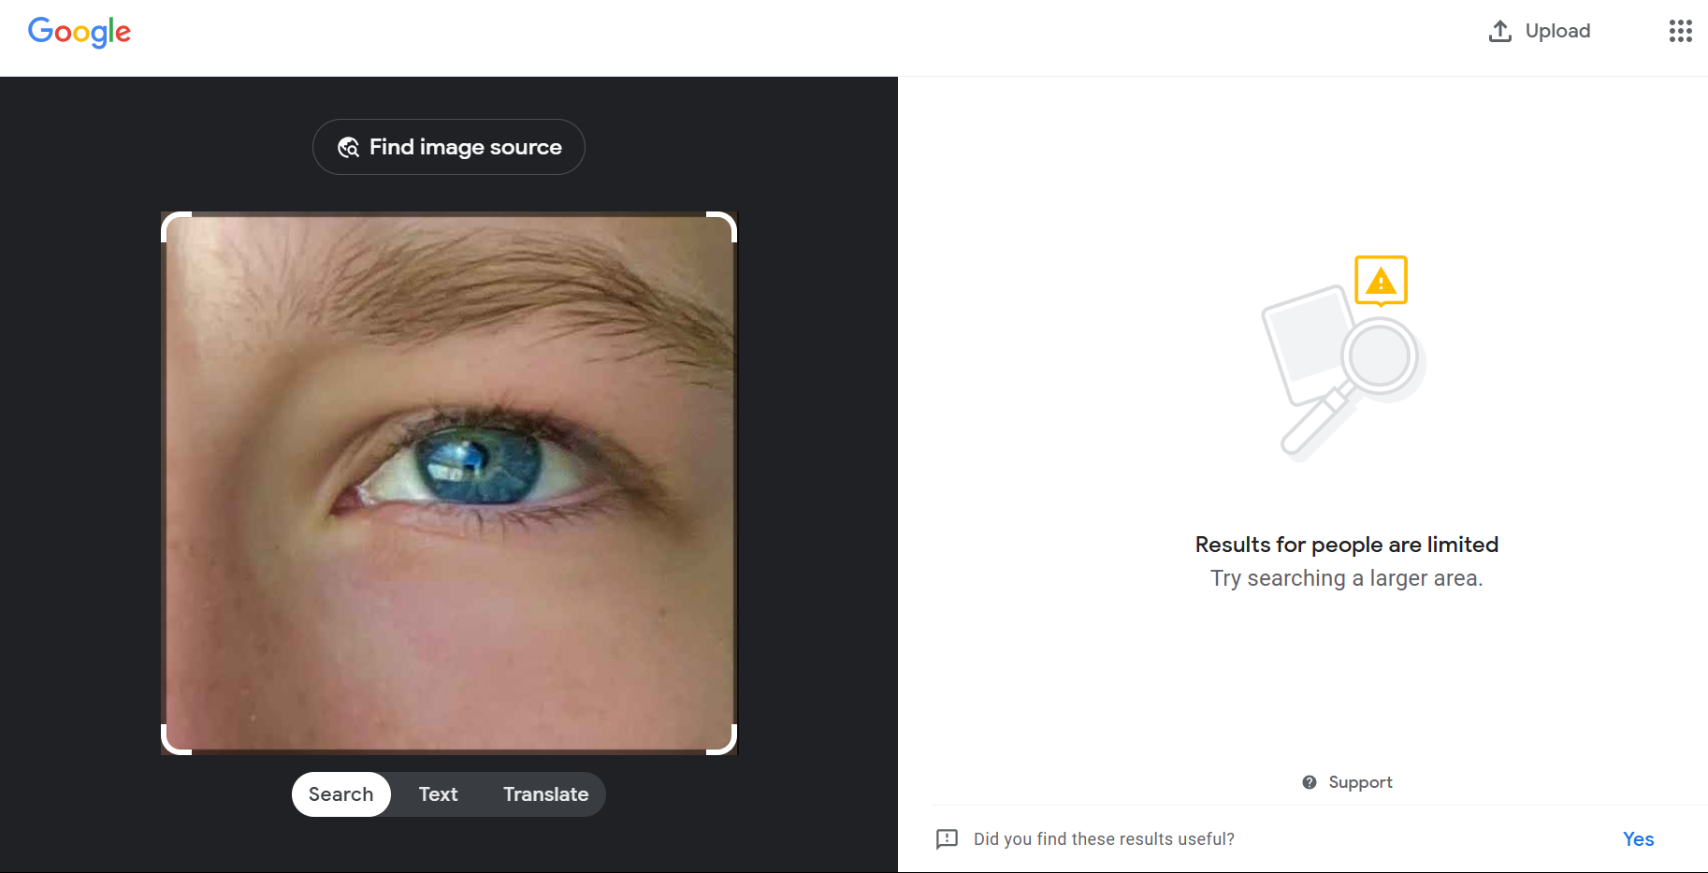
Task: Click the yellow warning triangle icon
Action: coord(1381,281)
